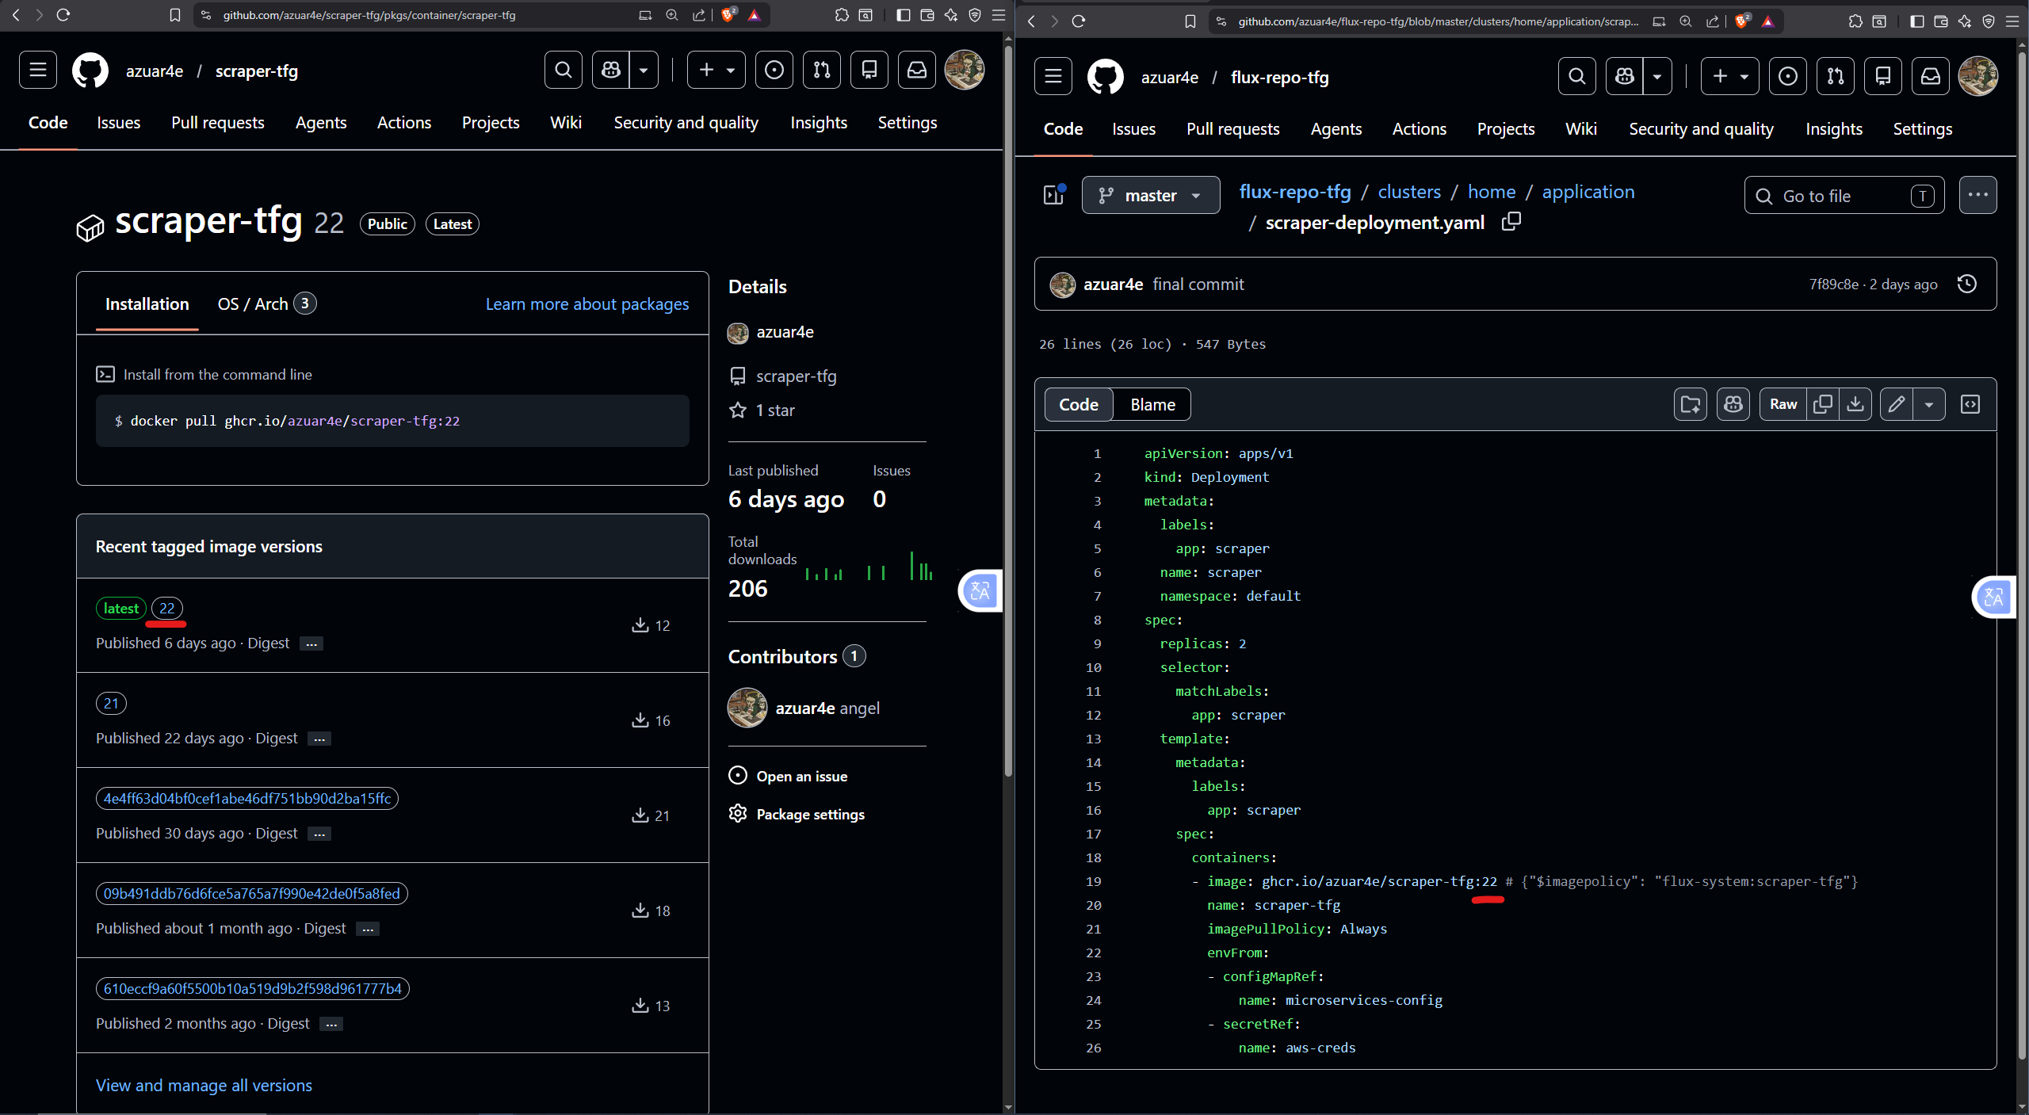
Task: Open Raw file view
Action: click(x=1783, y=405)
